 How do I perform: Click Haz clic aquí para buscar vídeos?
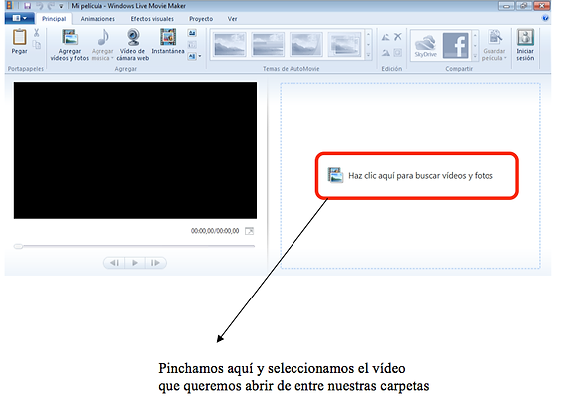click(421, 176)
